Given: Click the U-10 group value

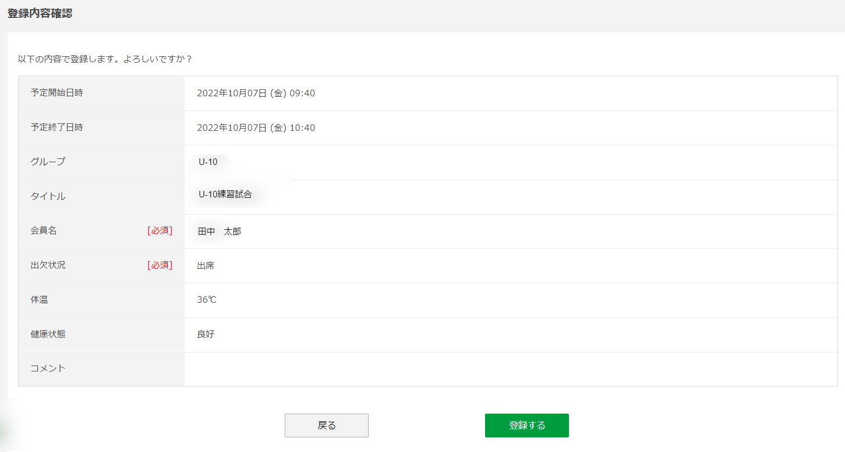Looking at the screenshot, I should pyautogui.click(x=208, y=162).
